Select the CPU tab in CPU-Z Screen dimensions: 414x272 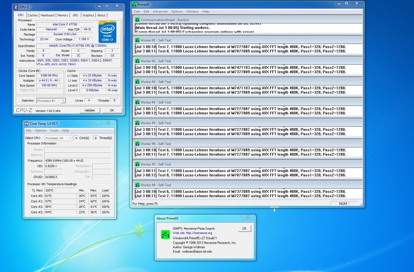[x=21, y=15]
